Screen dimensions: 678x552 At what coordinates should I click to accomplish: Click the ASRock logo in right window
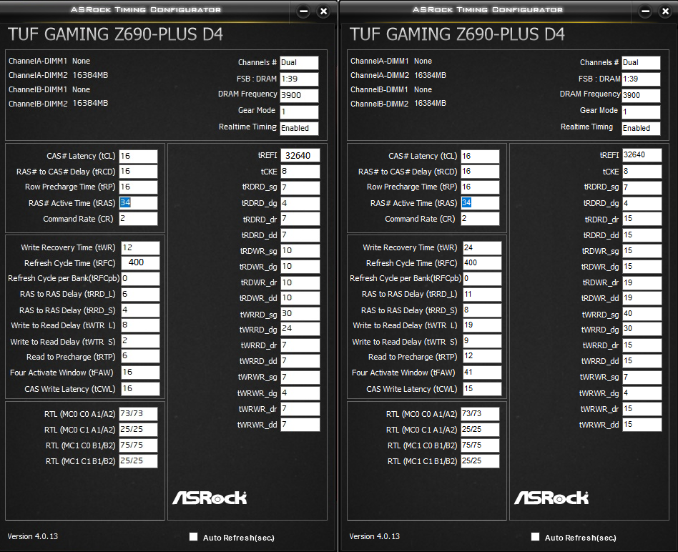(x=551, y=498)
